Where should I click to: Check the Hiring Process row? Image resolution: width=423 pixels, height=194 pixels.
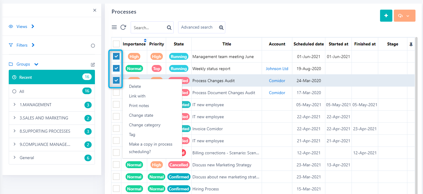(116, 189)
